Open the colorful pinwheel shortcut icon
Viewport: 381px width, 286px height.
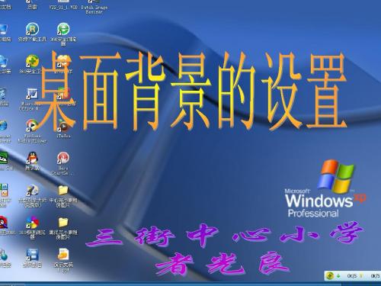click(32, 223)
